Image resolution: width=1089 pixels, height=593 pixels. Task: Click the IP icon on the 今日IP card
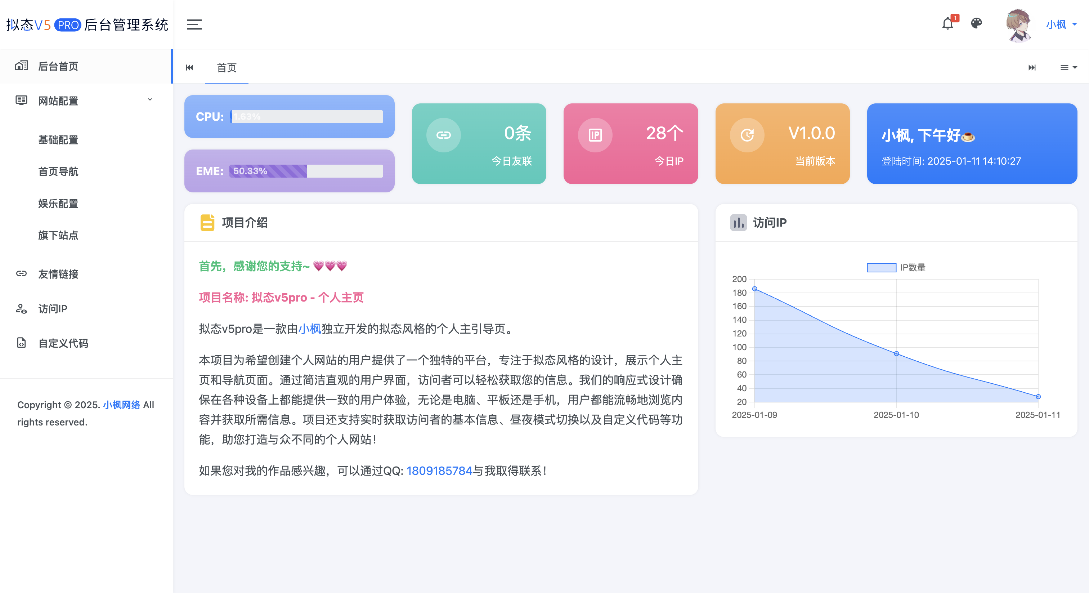[595, 135]
